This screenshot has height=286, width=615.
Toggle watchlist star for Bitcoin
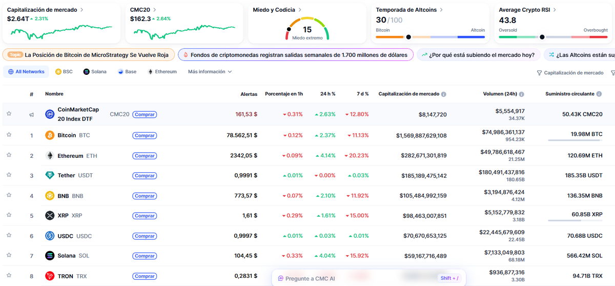(9, 135)
